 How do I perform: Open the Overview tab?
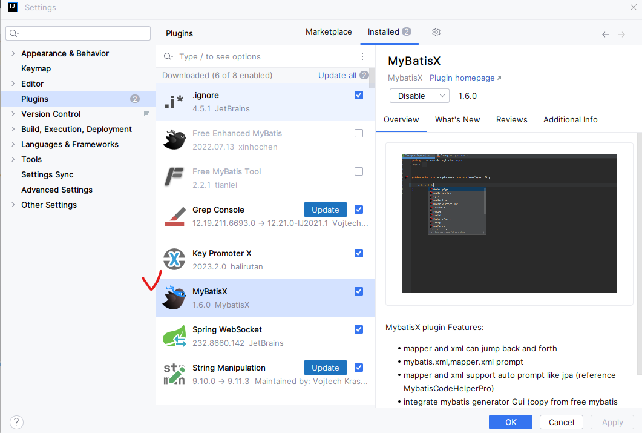point(401,120)
